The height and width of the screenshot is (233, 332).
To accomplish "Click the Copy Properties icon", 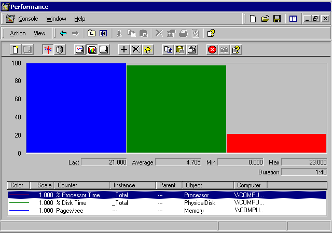I will pos(168,49).
